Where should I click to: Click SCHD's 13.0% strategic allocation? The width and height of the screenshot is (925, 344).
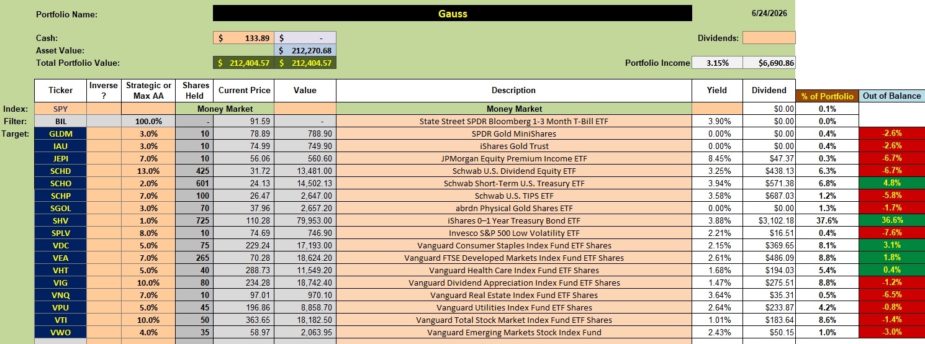click(148, 171)
